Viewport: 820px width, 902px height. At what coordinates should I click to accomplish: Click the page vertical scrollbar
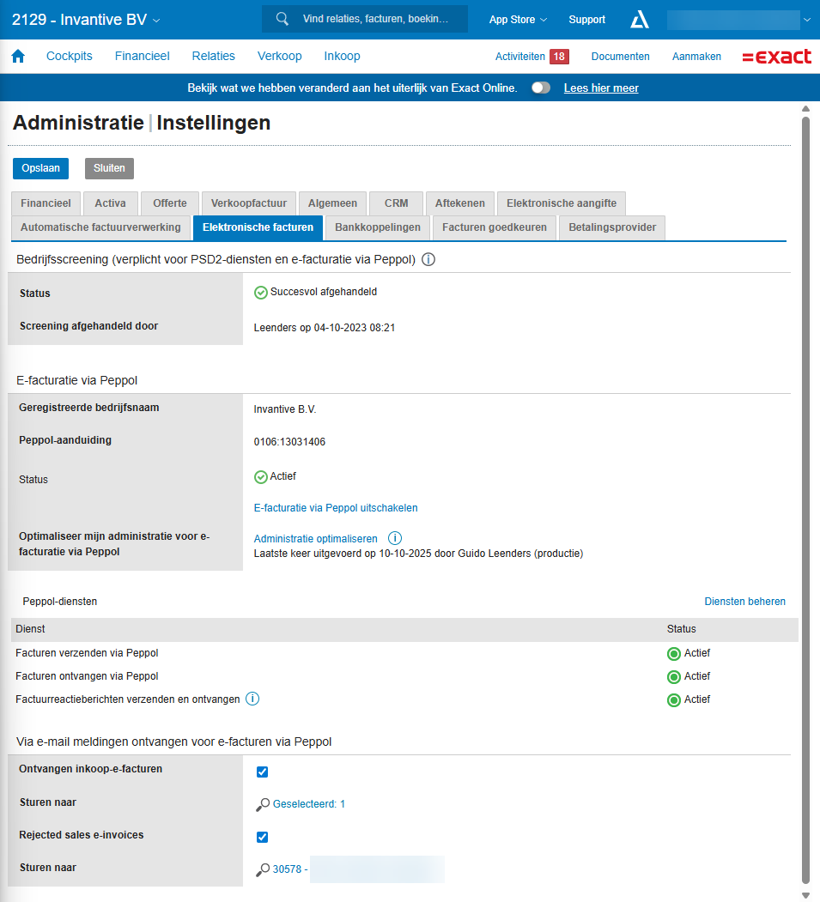point(805,498)
